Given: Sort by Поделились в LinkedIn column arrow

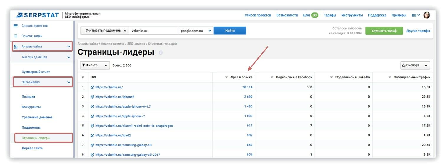Looking at the screenshot, I should coord(332,77).
